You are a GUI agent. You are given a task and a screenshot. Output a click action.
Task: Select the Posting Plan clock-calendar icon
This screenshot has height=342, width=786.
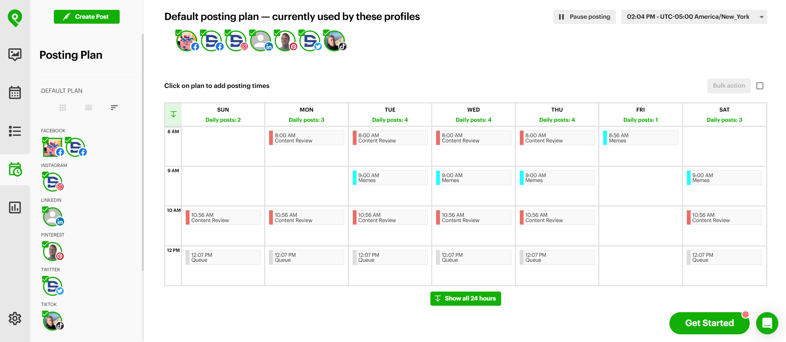pyautogui.click(x=14, y=170)
